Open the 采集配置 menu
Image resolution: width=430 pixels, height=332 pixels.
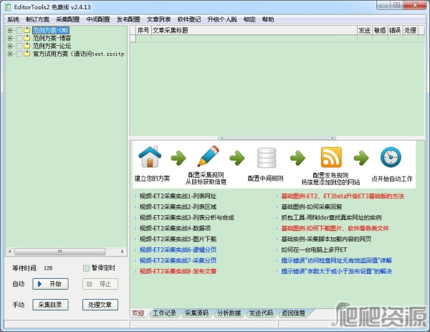[x=68, y=19]
